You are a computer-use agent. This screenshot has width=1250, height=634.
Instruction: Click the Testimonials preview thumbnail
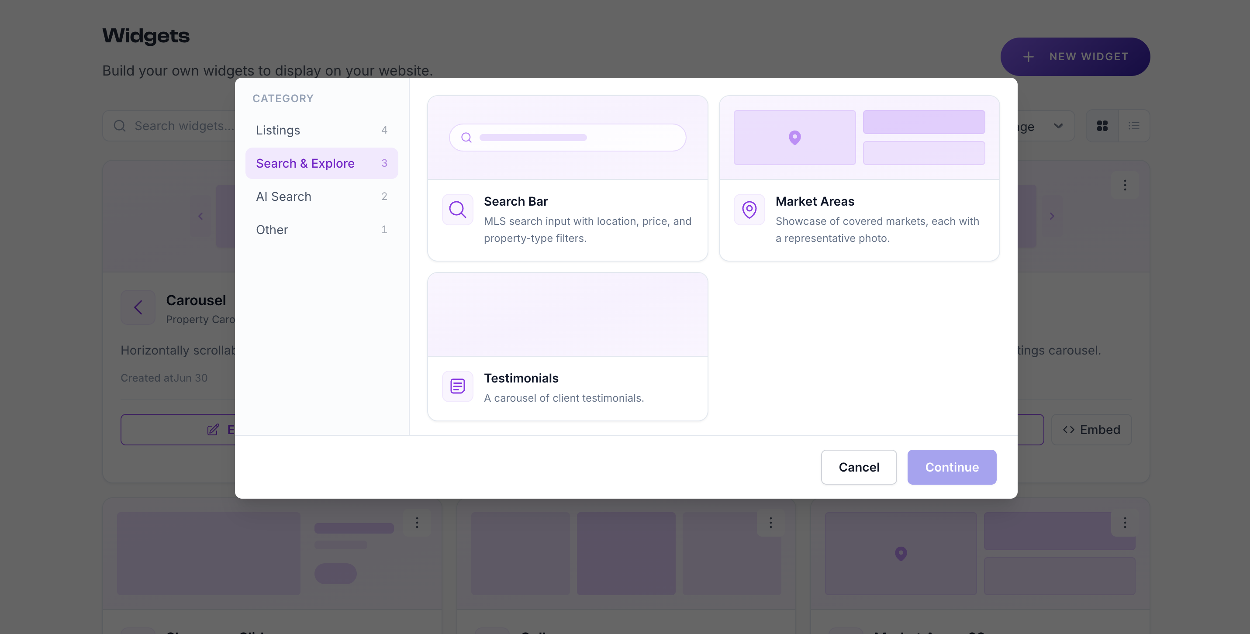[567, 315]
